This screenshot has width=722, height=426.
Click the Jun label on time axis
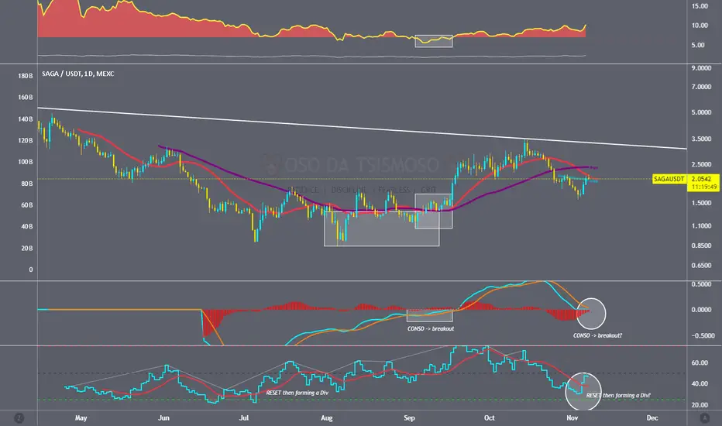(x=163, y=418)
